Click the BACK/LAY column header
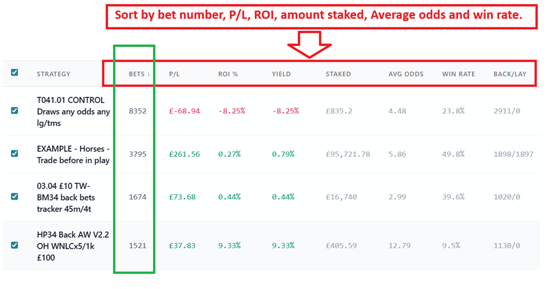 click(510, 74)
